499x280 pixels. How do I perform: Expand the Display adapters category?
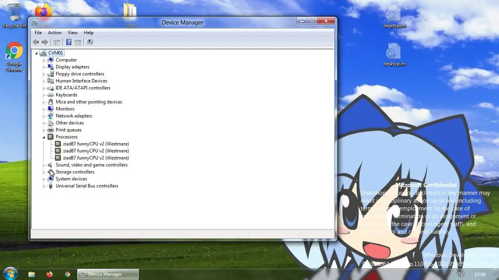click(x=44, y=67)
